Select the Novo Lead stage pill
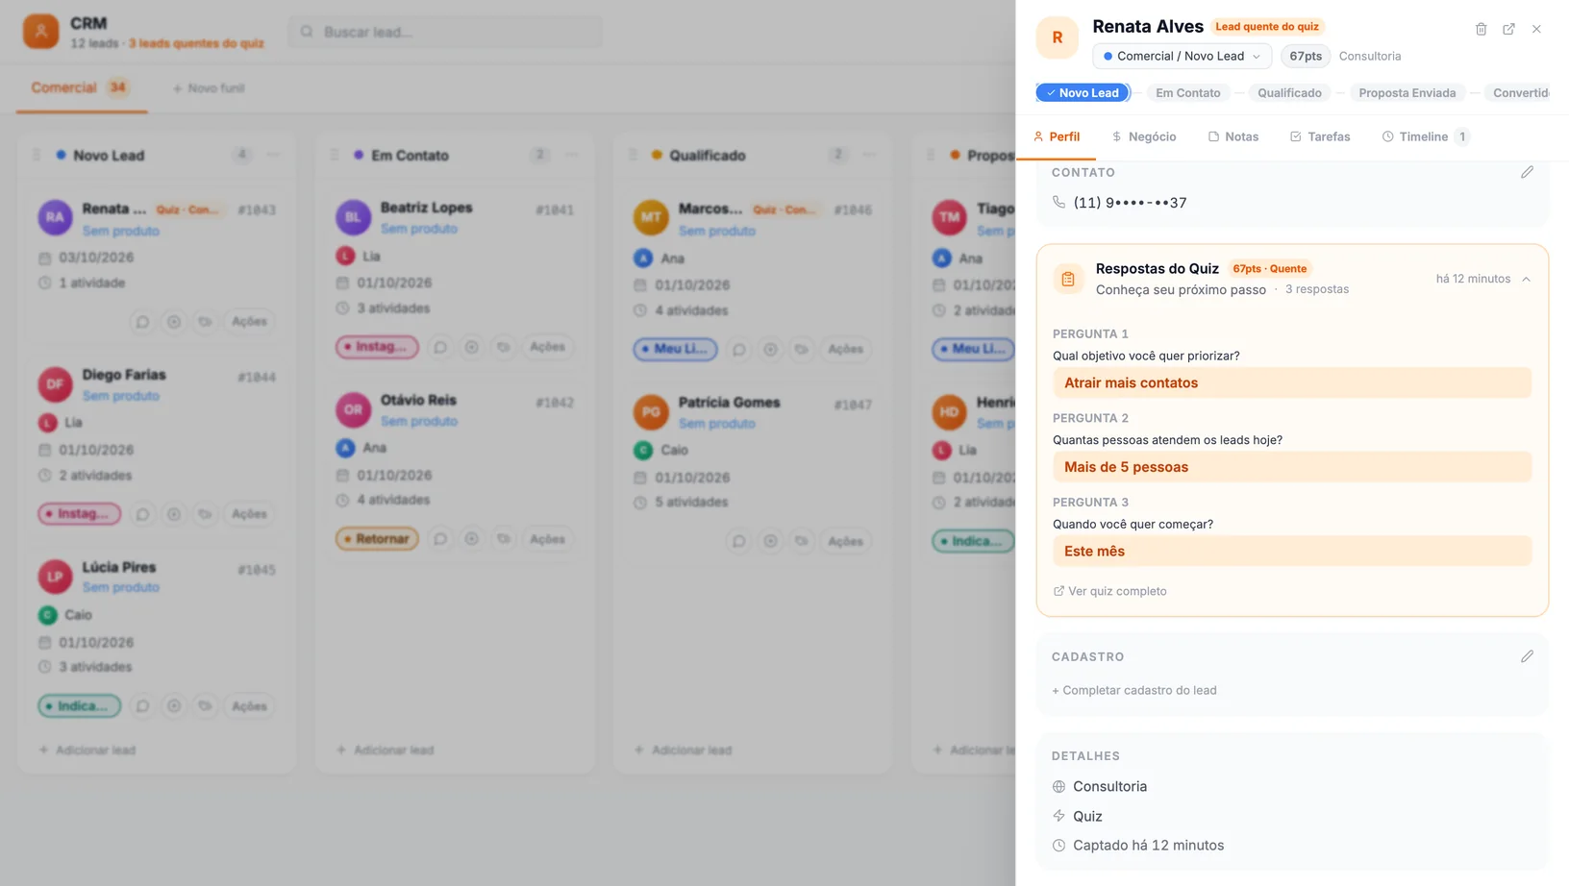Screen dimensions: 1569x886 coord(1083,93)
